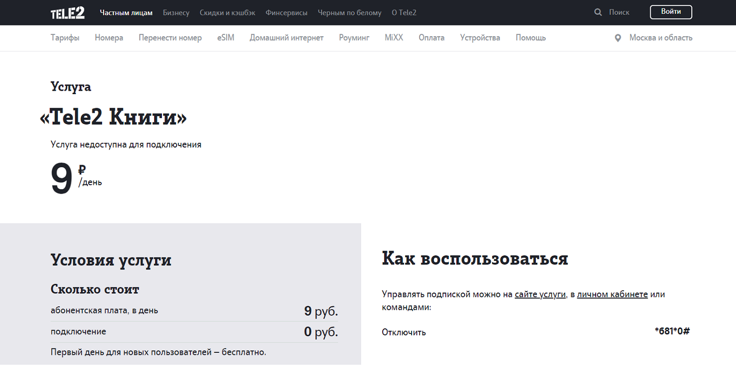Open the Номера menu item
The image size is (736, 373).
109,38
